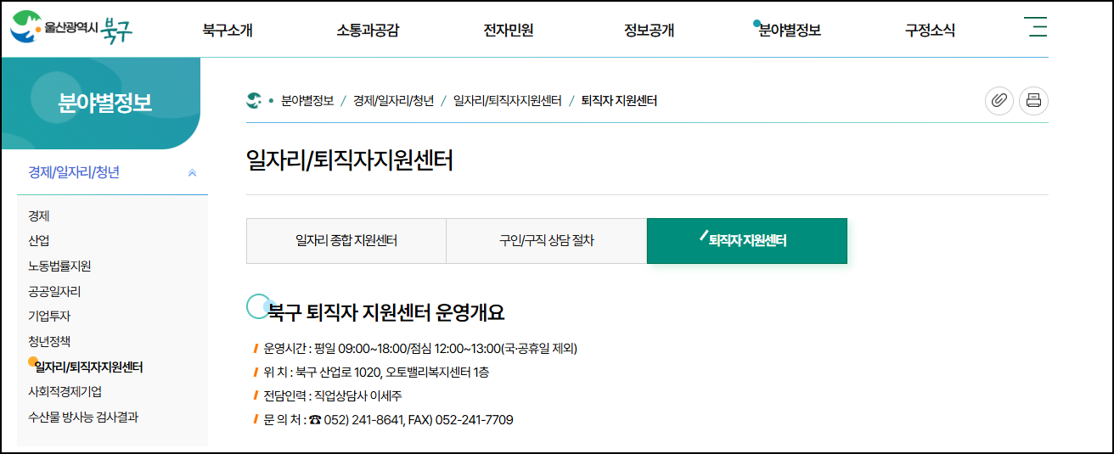1114x454 pixels.
Task: Open the 구정소식 top menu
Action: click(930, 31)
